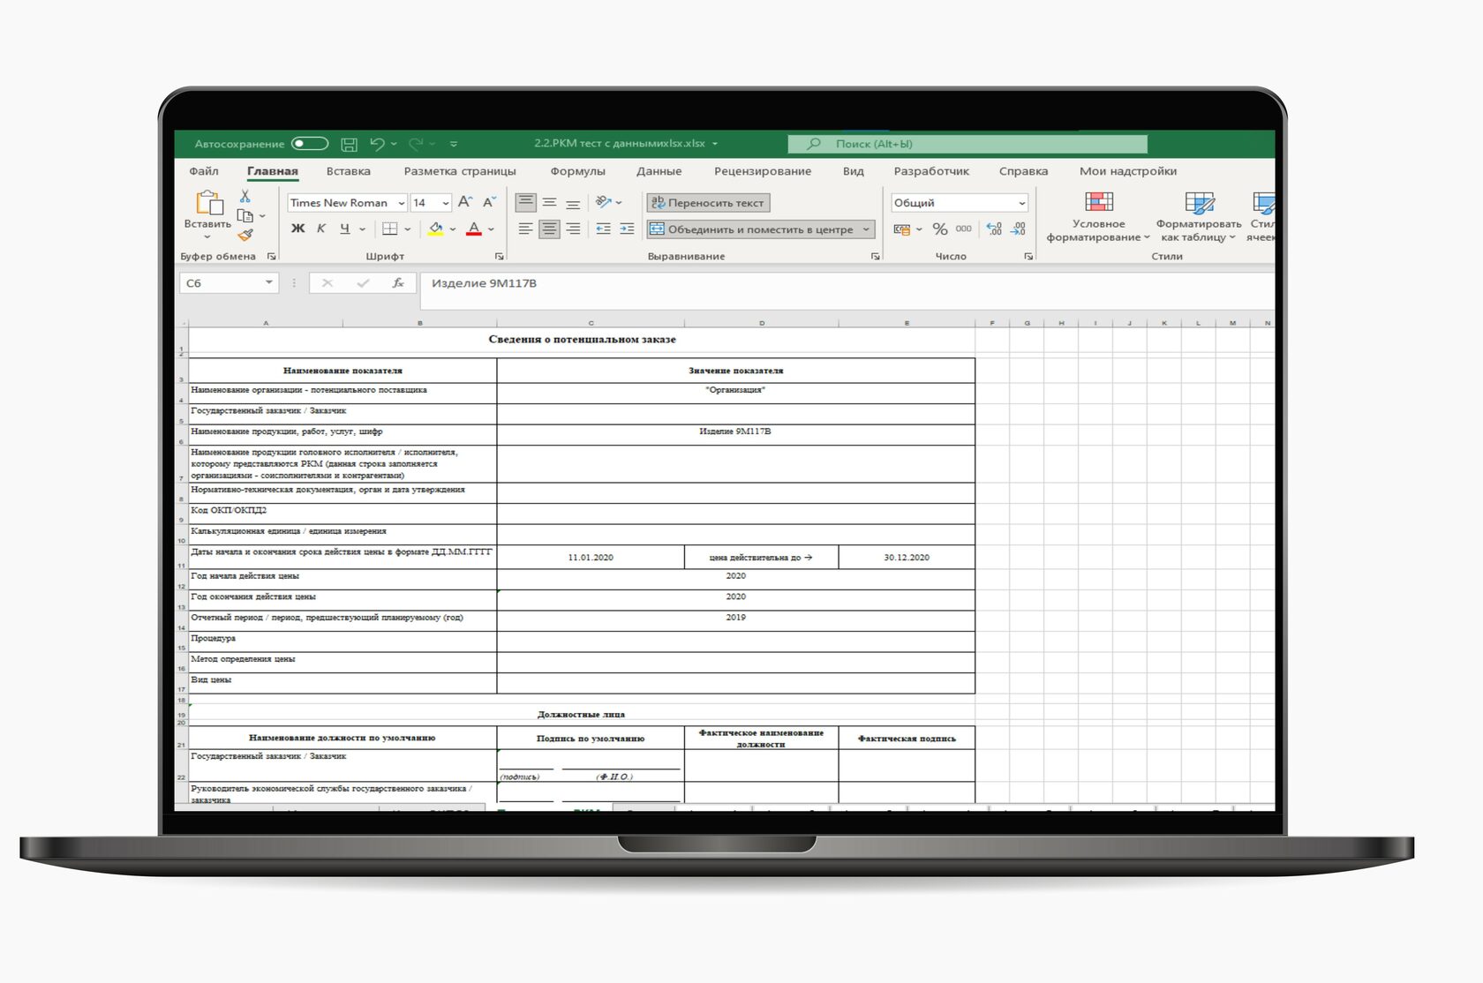Open the font color dropdown arrow

tap(491, 229)
